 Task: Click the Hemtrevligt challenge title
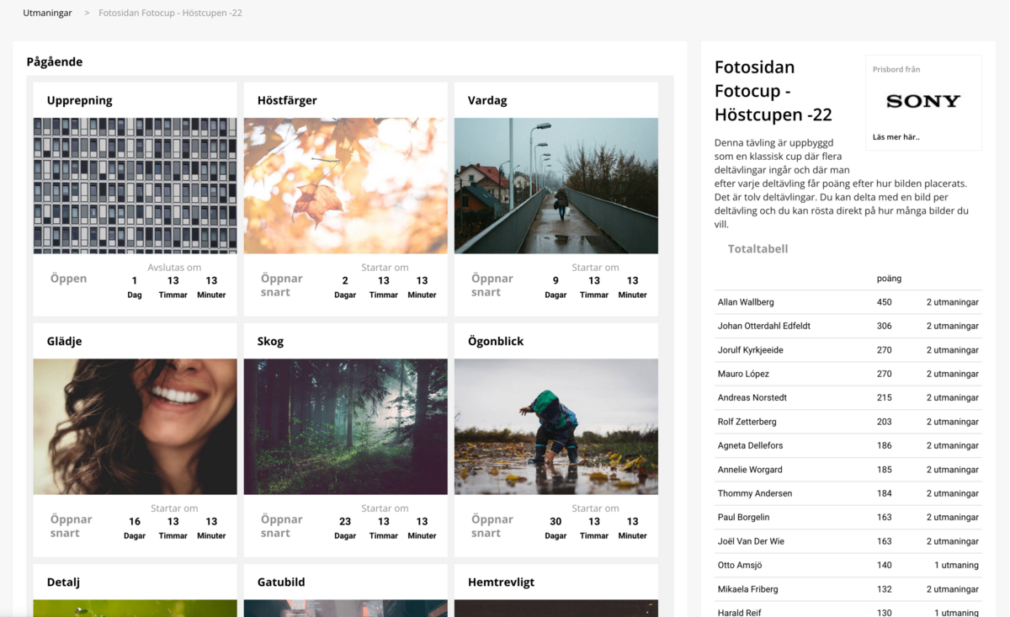(x=501, y=582)
